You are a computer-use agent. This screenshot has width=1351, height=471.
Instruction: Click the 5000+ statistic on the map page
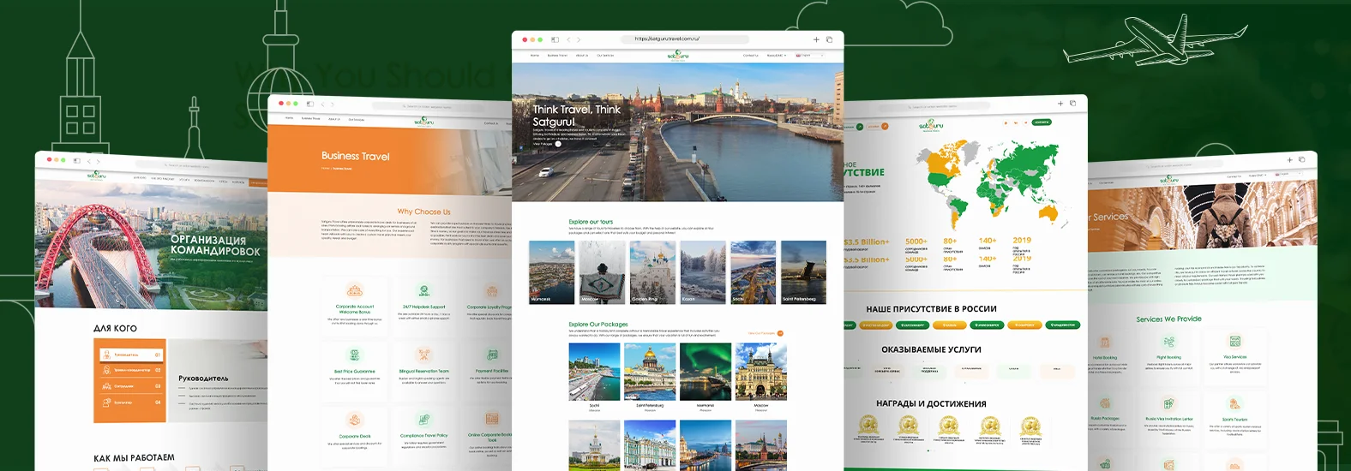pyautogui.click(x=916, y=241)
